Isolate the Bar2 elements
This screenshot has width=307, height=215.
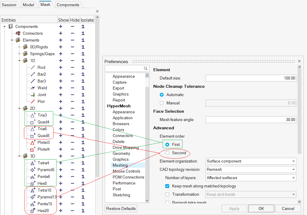point(83,74)
